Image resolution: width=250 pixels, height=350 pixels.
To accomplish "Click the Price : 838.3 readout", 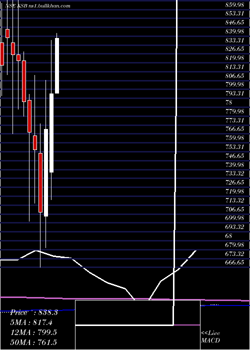I will [34, 312].
